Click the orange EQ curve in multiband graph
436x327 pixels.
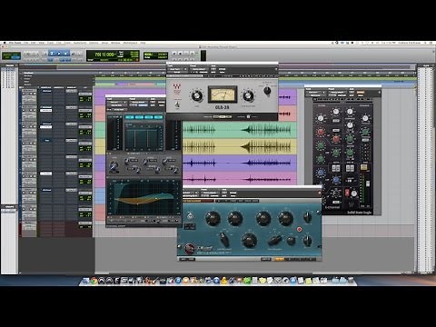pos(138,202)
